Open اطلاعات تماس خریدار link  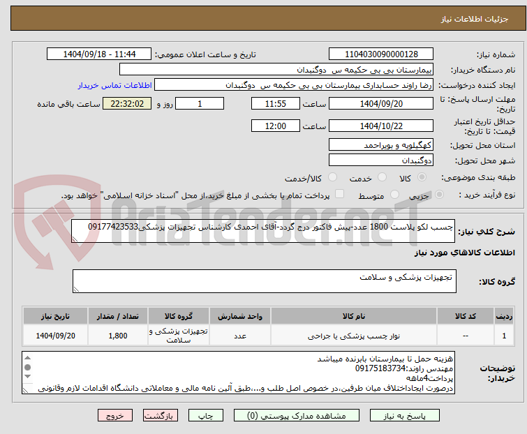point(115,85)
